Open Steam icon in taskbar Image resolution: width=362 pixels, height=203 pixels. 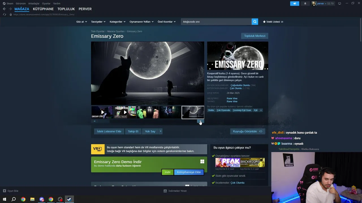click(x=69, y=199)
